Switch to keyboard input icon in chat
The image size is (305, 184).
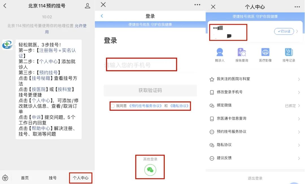coord(5,178)
